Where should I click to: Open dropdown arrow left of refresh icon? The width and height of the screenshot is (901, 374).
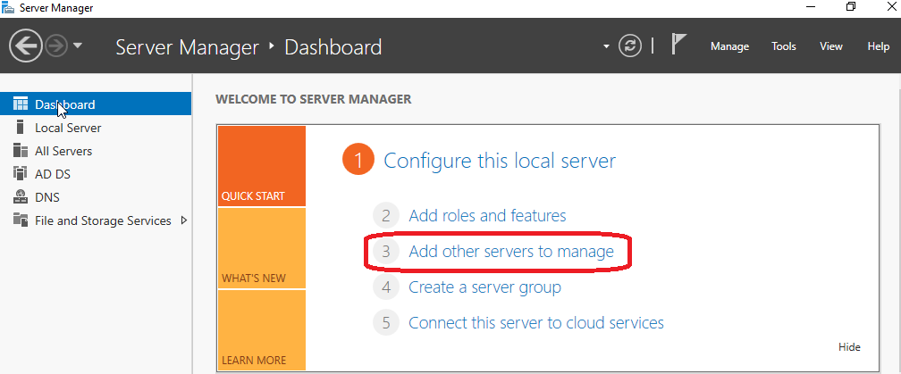pyautogui.click(x=607, y=46)
